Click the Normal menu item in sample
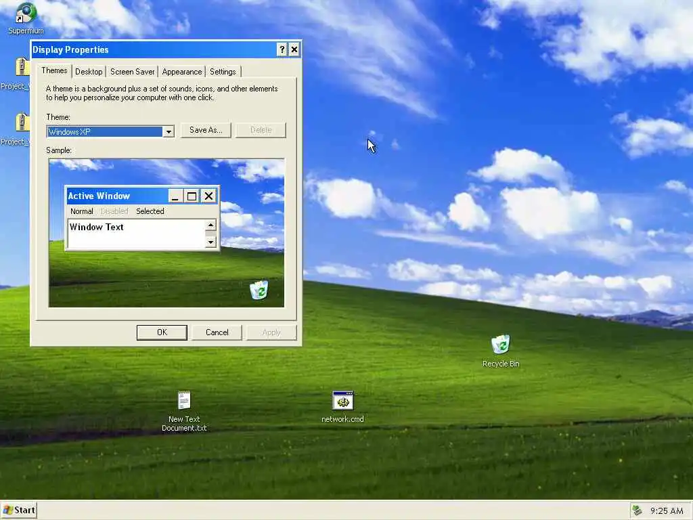This screenshot has height=520, width=693. (82, 211)
